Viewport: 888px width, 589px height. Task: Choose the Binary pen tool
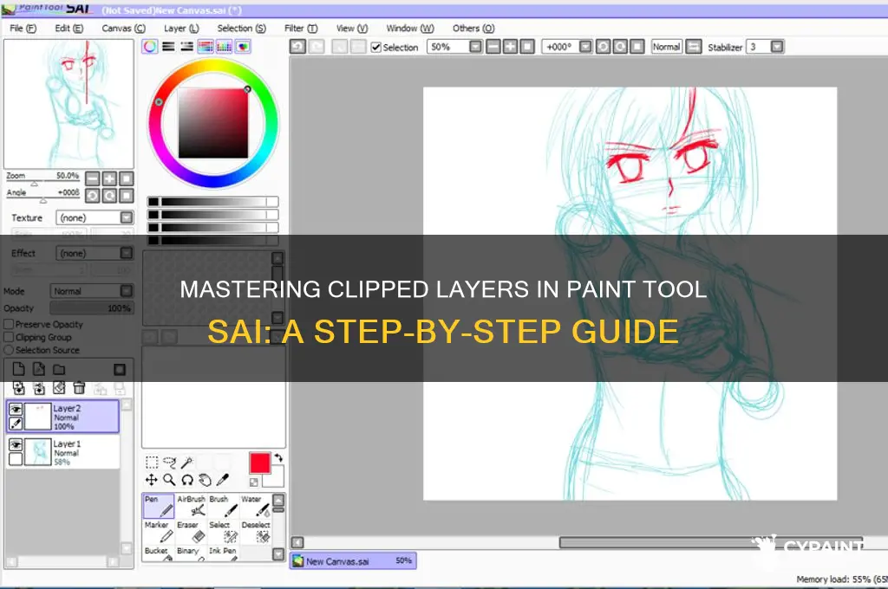click(x=191, y=553)
